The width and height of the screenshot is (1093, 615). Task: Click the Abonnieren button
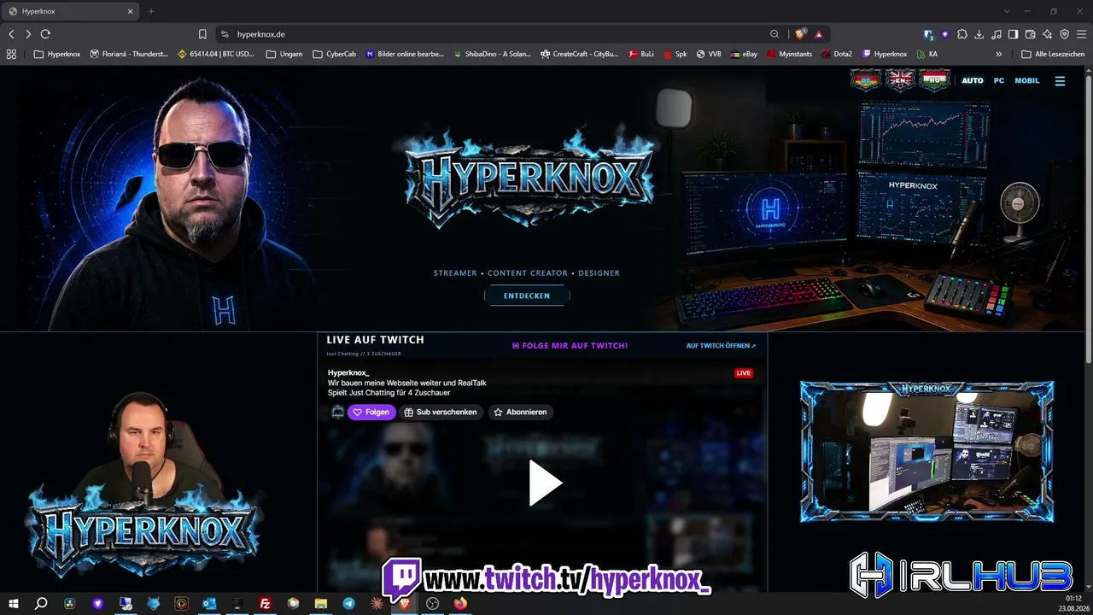pos(519,412)
